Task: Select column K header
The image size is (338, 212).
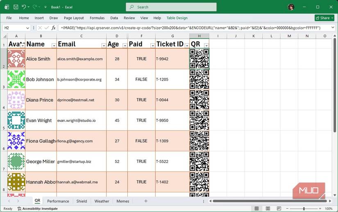Action: click(x=254, y=36)
